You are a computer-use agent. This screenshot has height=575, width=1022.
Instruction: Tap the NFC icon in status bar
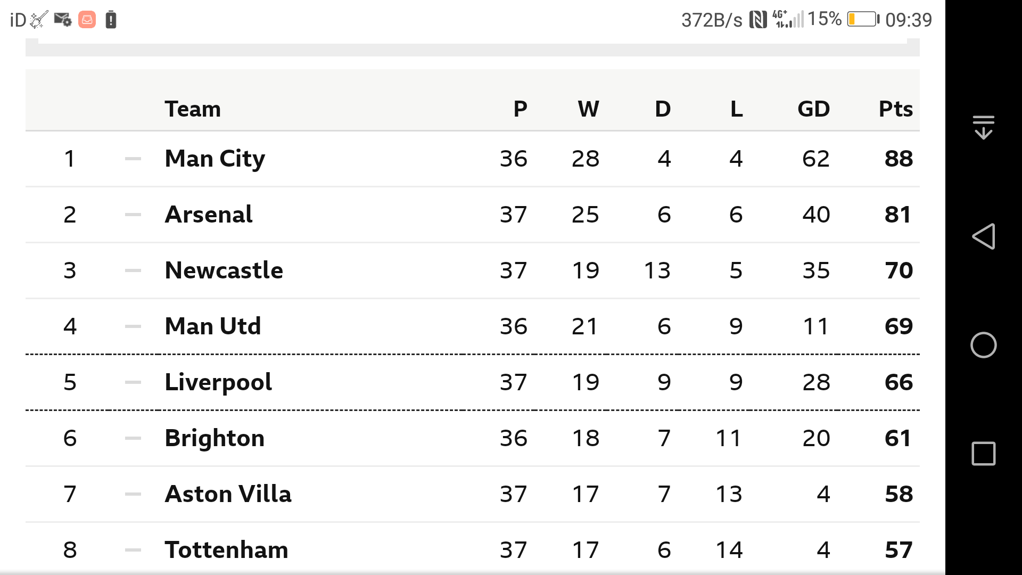(x=758, y=20)
